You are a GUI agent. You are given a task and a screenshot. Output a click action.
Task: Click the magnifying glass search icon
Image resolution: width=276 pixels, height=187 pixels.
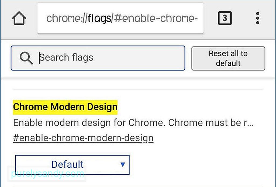pyautogui.click(x=26, y=58)
